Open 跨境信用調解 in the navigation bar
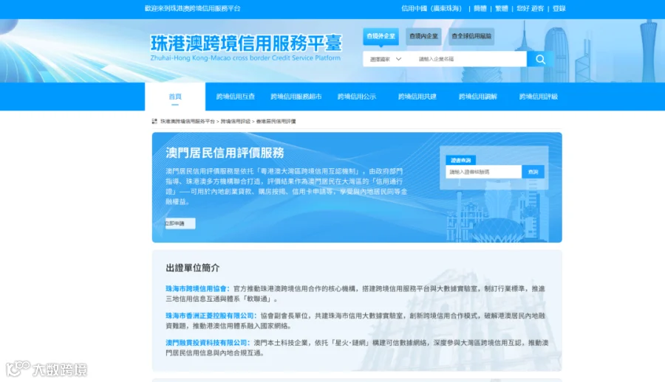The height and width of the screenshot is (382, 665). (477, 97)
